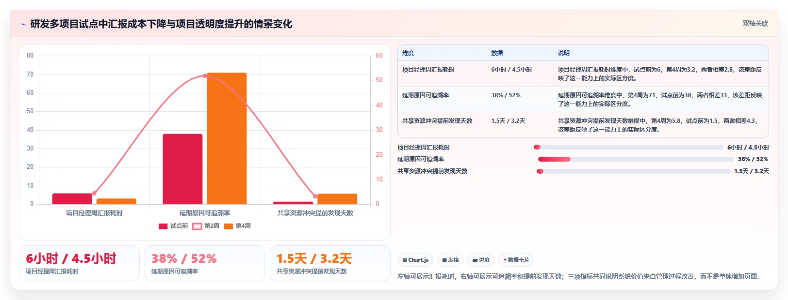Image resolution: width=788 pixels, height=300 pixels.
Task: Click the footnote starting with 左轴可展示汇报耗时
Action: point(580,277)
